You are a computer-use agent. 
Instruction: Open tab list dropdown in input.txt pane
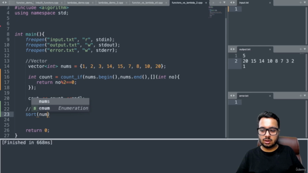[305, 2]
